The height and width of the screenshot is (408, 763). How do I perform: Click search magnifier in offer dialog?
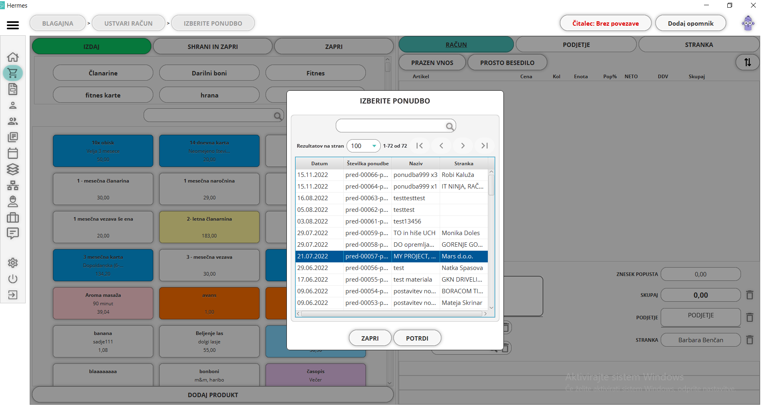[450, 126]
